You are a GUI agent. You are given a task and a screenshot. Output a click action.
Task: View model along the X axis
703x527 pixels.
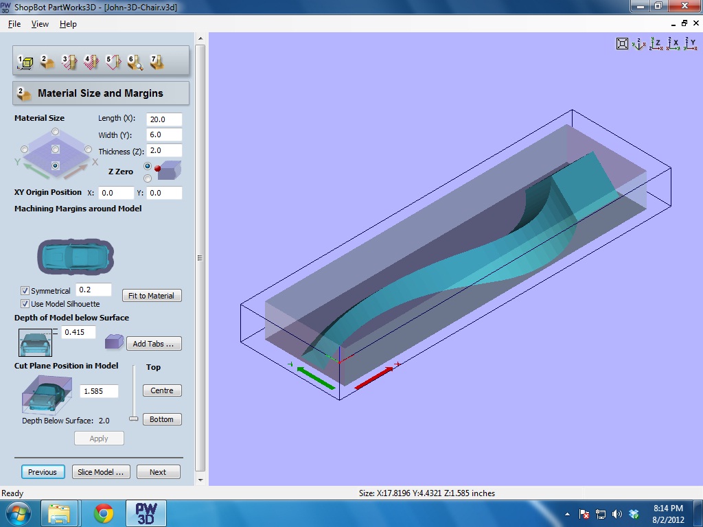(673, 43)
